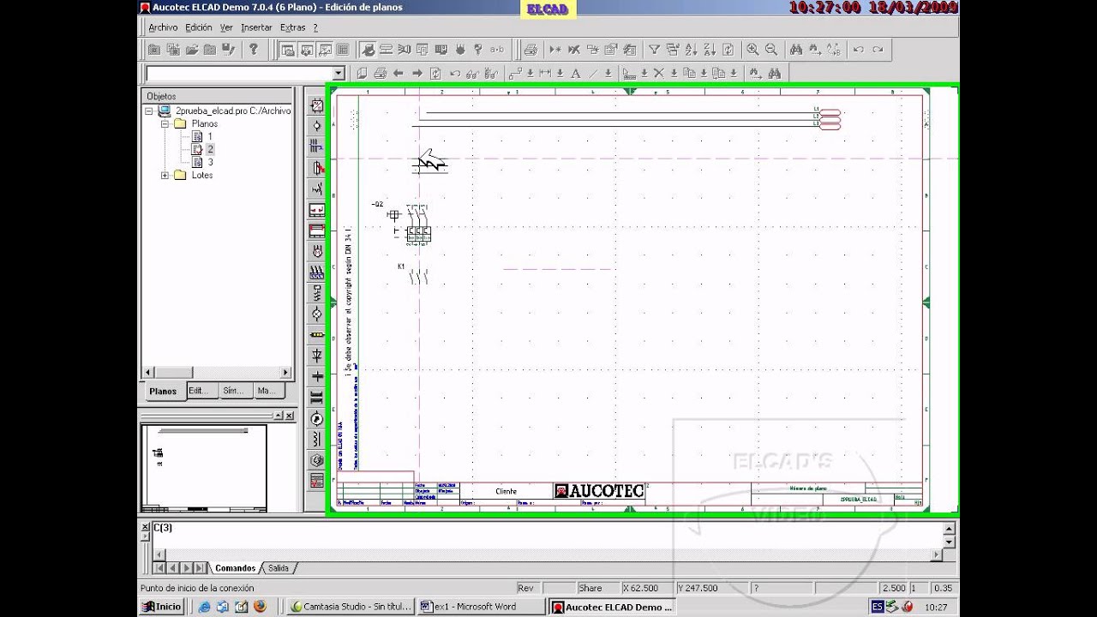The image size is (1097, 617).
Task: Click the redo arrow in top toolbar
Action: [x=878, y=50]
